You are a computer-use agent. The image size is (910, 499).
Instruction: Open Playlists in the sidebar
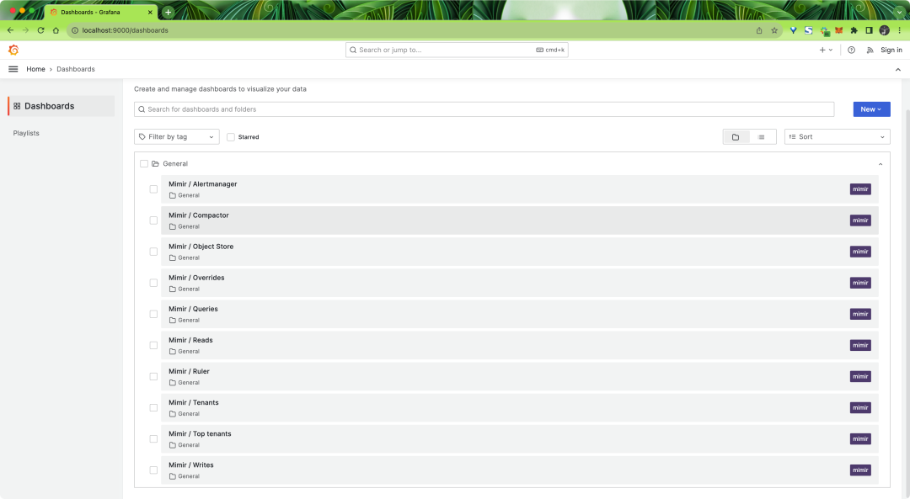point(26,133)
